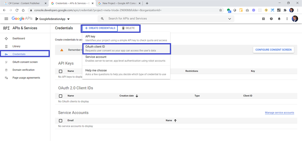Choose API key from the dropdown menu
This screenshot has height=141, width=302.
(126, 38)
